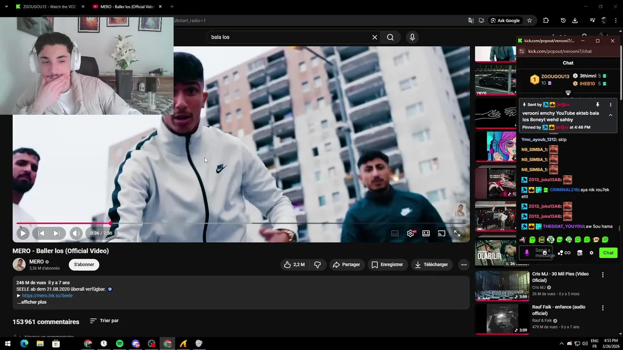This screenshot has height=350, width=623.
Task: Click the purple microphone in chat
Action: coord(527,253)
